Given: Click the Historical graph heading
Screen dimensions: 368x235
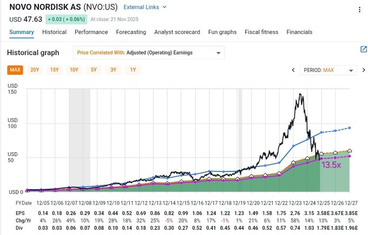Looking at the screenshot, I should point(33,53).
